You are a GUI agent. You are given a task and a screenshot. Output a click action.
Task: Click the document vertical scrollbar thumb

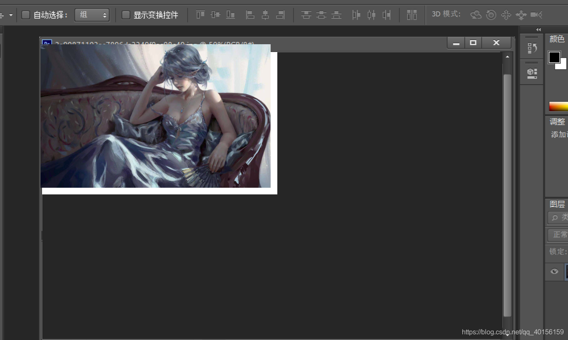pyautogui.click(x=507, y=195)
